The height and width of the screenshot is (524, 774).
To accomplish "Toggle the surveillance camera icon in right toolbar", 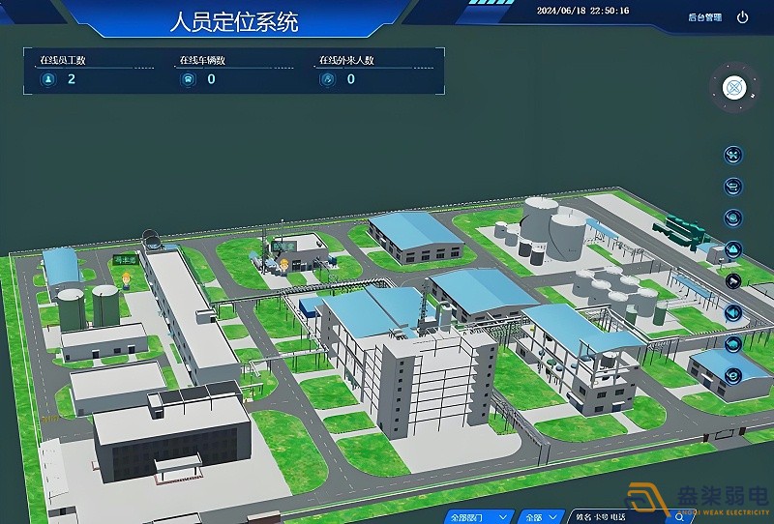I will [x=733, y=281].
